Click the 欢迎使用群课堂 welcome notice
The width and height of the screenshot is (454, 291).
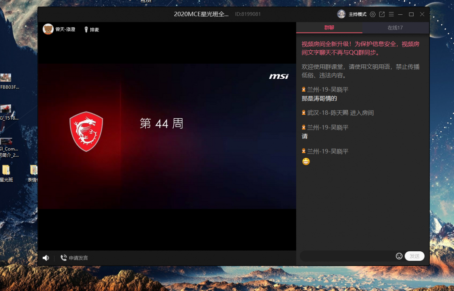(x=361, y=71)
